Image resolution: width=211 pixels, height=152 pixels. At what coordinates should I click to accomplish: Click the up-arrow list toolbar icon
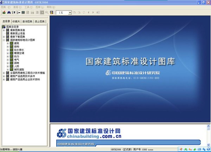[14, 13]
